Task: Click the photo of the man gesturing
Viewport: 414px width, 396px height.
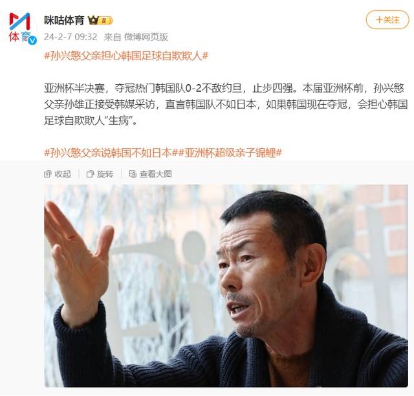Action: 226,286
